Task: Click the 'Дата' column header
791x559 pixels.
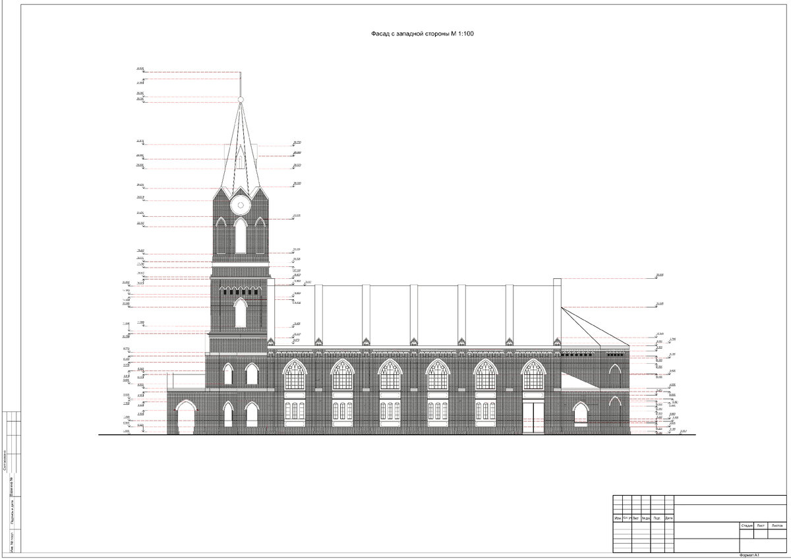Action: tap(668, 517)
